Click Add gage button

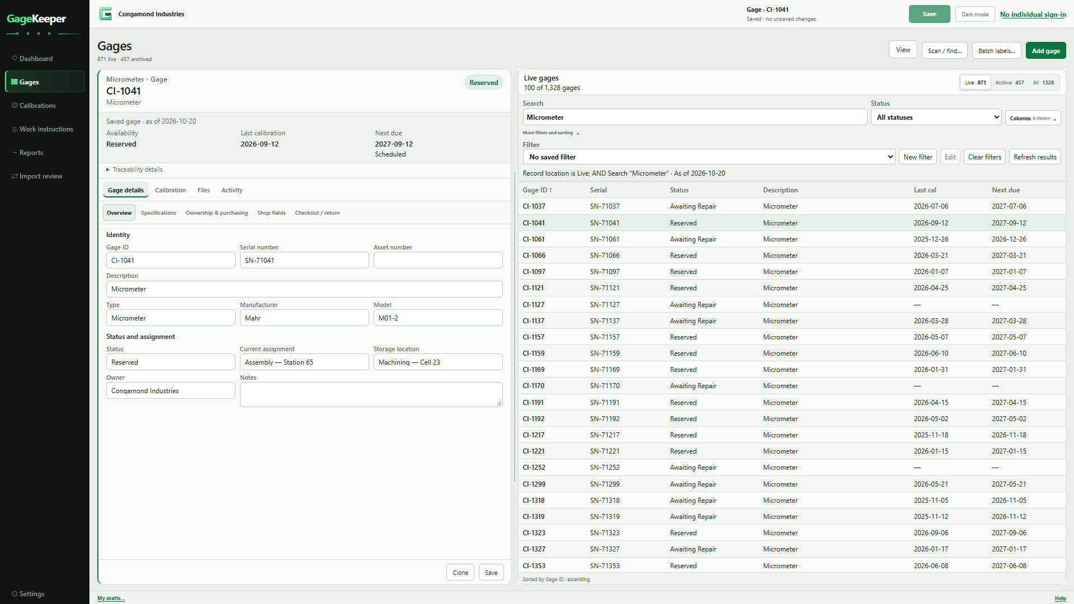click(x=1045, y=50)
